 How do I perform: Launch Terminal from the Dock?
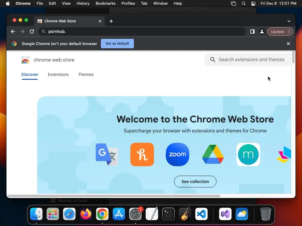point(168,214)
